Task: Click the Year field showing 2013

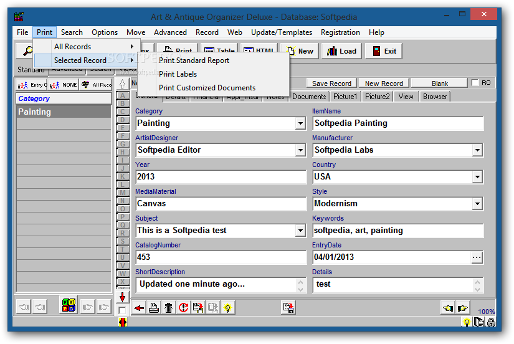Action: [x=221, y=177]
